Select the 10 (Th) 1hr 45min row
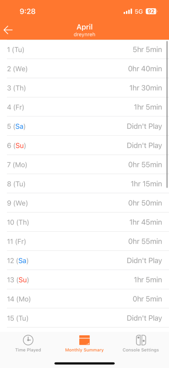 click(84, 222)
